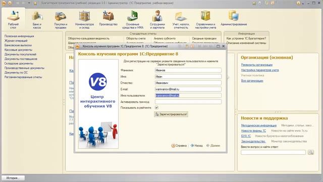Open Полезная информация in left panel
Viewport: 323px width, 182px height.
(x=19, y=36)
